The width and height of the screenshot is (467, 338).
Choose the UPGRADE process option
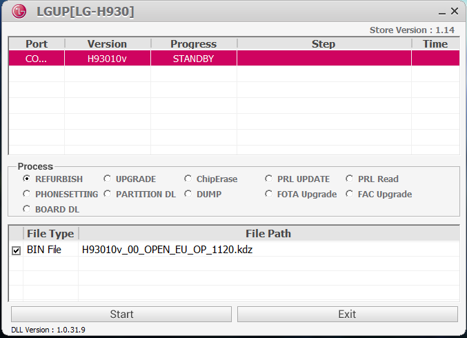[108, 179]
